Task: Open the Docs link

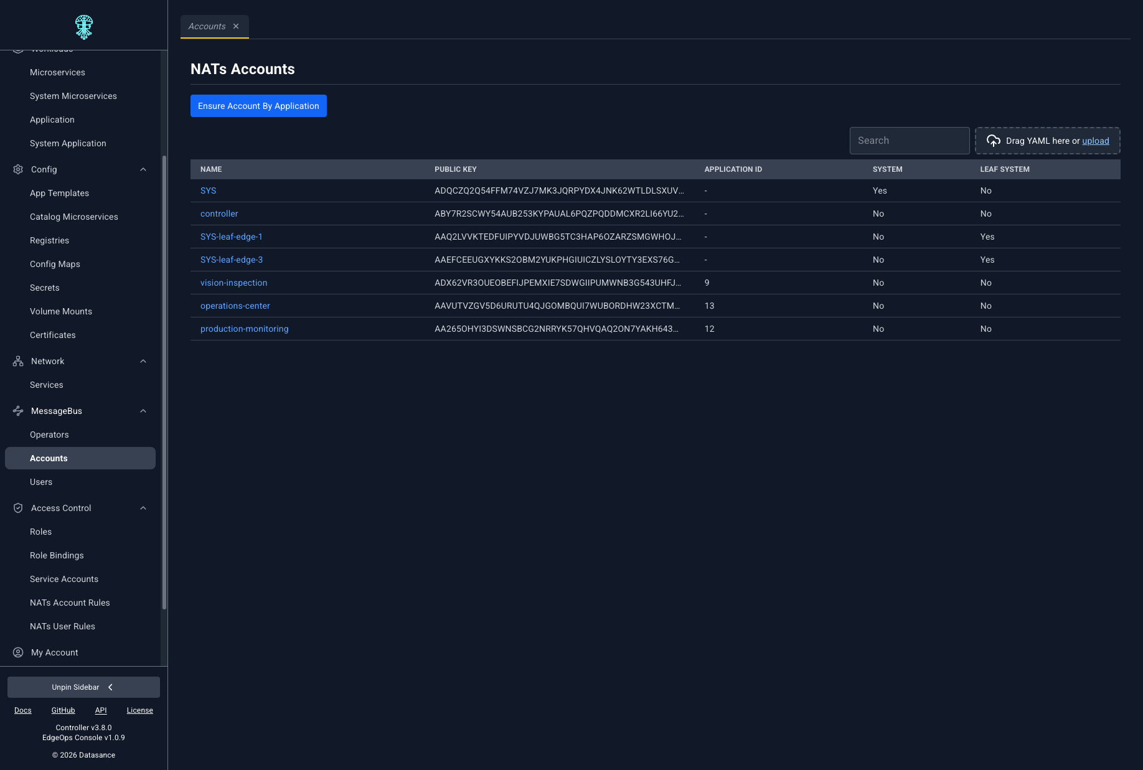Action: click(x=23, y=710)
